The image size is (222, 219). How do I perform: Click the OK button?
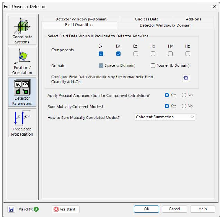[146, 209]
